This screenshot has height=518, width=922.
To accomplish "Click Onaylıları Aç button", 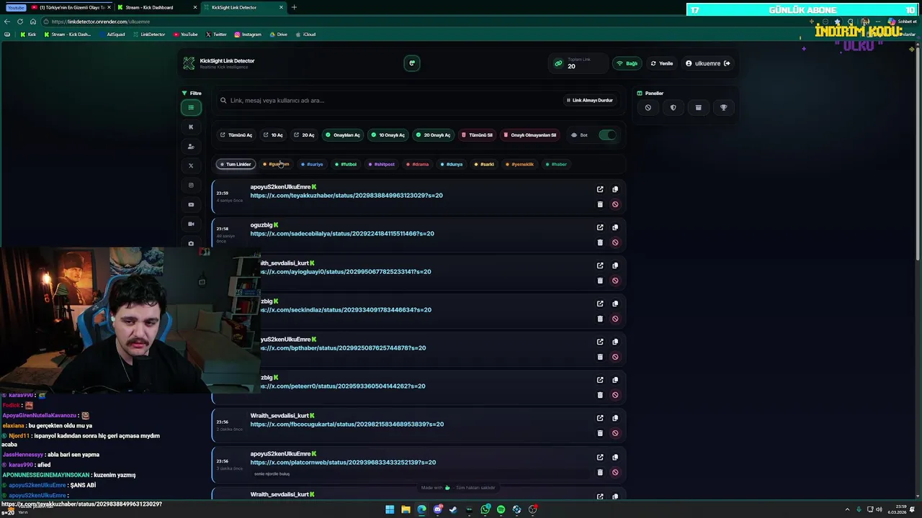I will coord(343,135).
